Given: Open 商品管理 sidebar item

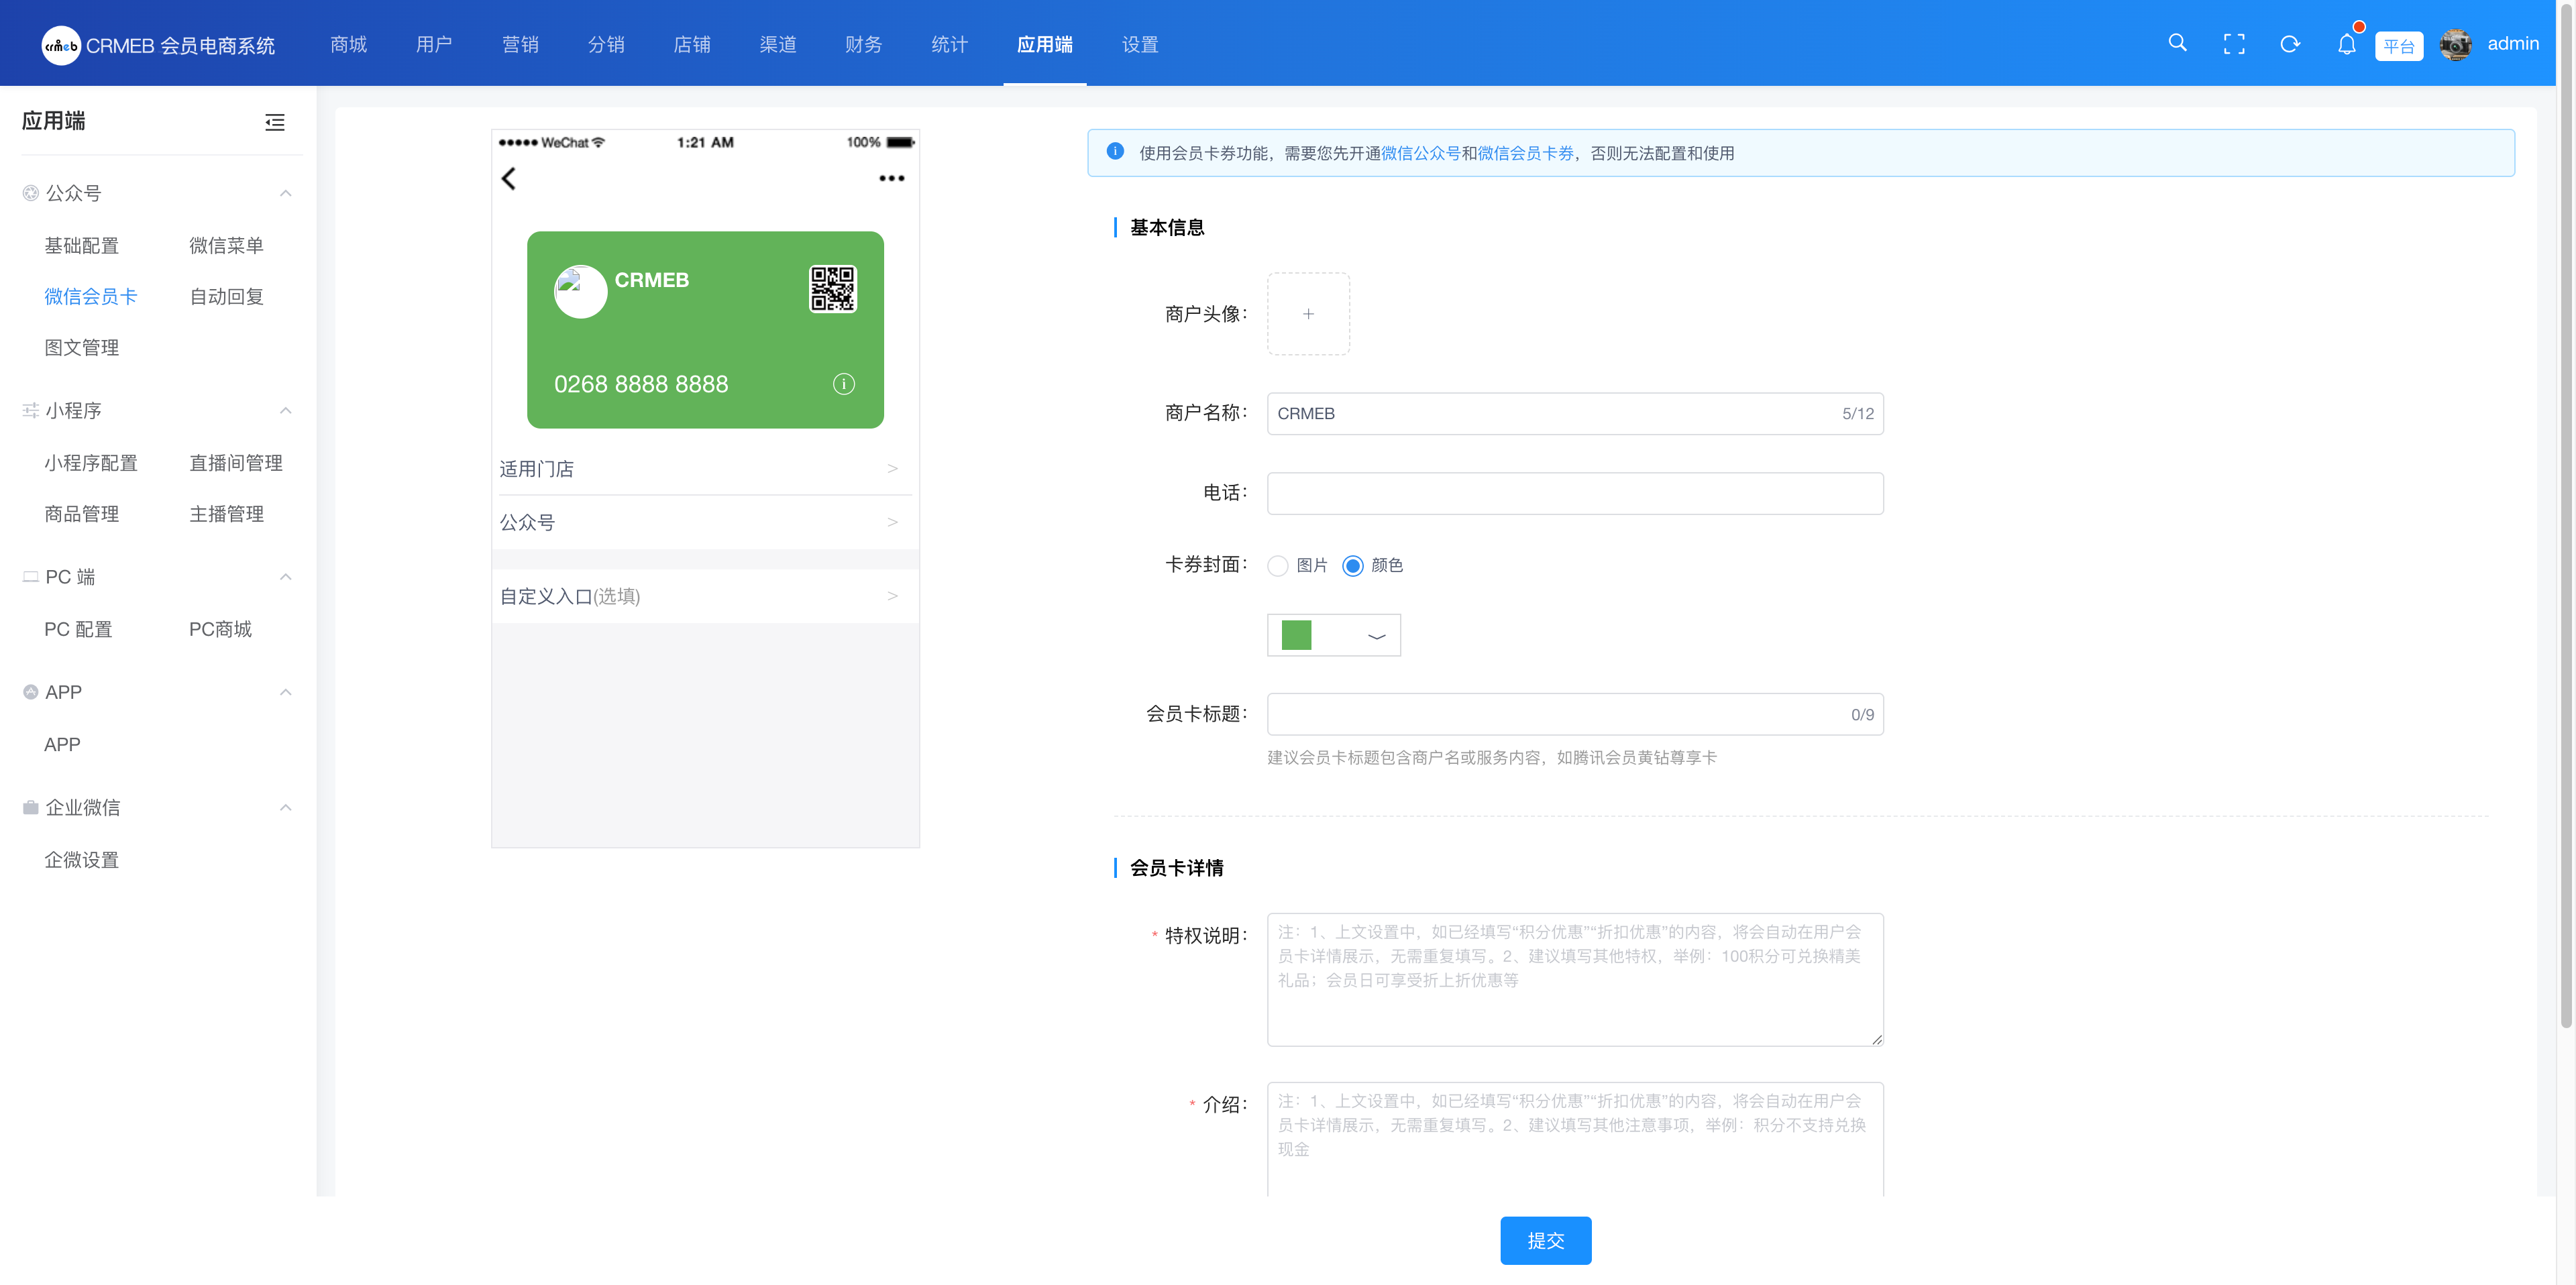Looking at the screenshot, I should point(81,514).
